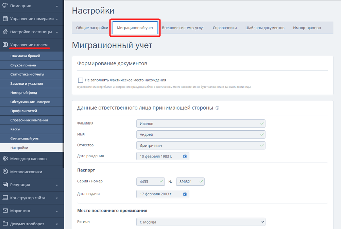Expand Документооборот menu arrow
The image size is (341, 229).
click(x=57, y=224)
